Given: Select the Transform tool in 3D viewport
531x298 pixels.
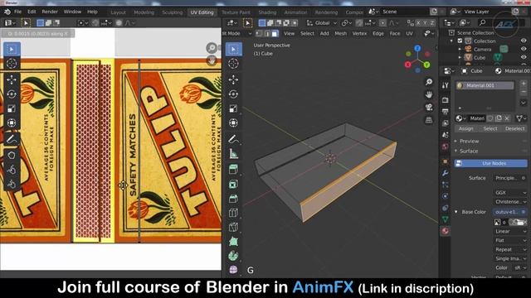Looking at the screenshot, I should tap(233, 123).
